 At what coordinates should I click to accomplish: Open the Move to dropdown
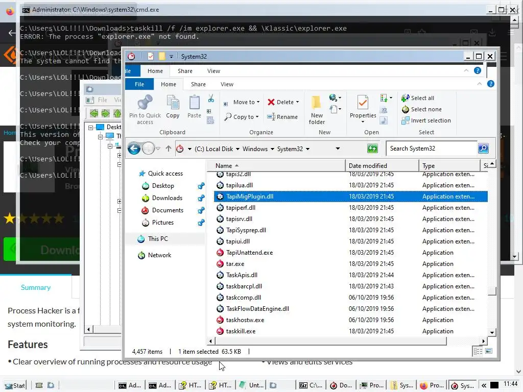click(x=242, y=102)
